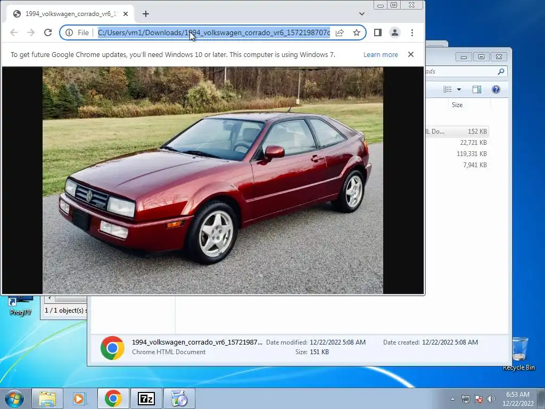The height and width of the screenshot is (409, 545).
Task: Close the 1994_volkswagen_corrado tab
Action: coord(126,14)
